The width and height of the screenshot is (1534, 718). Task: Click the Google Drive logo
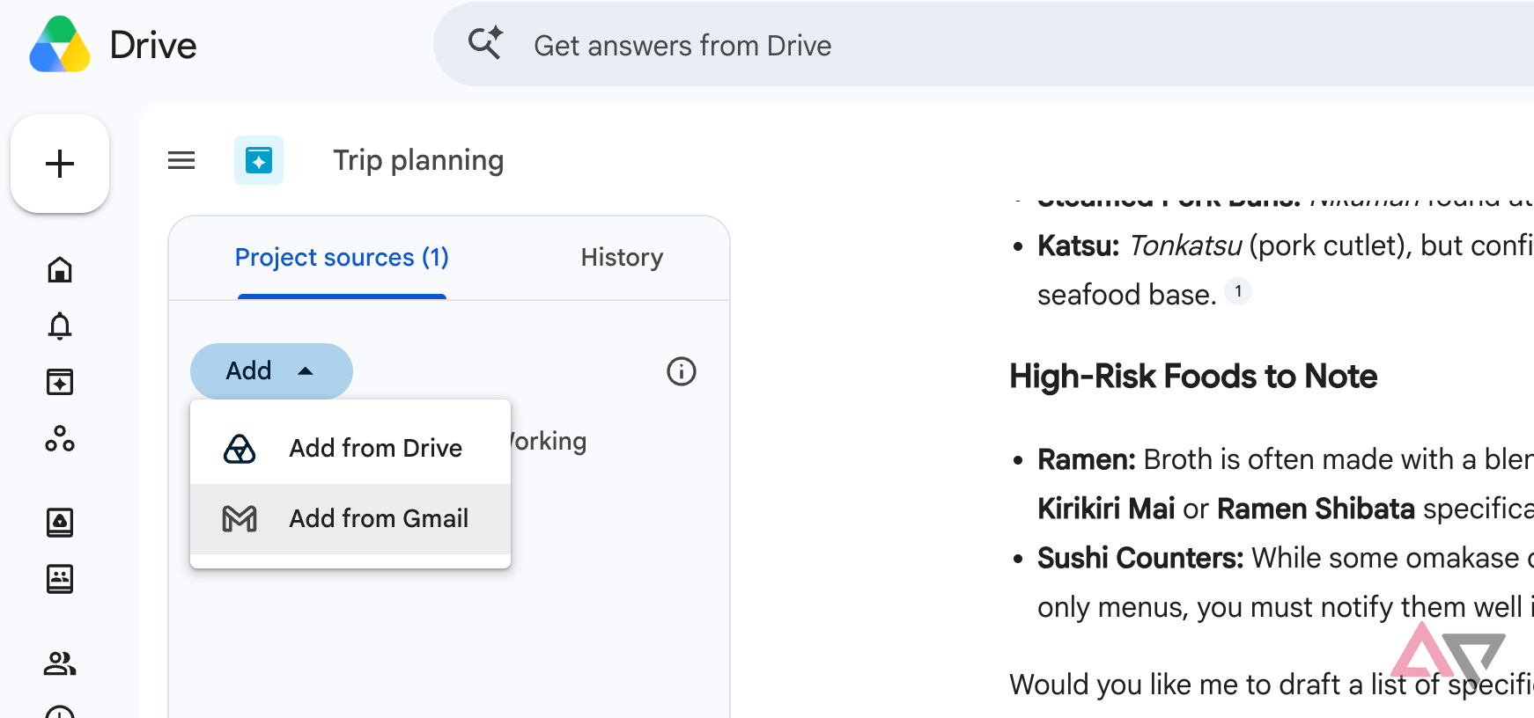point(60,44)
